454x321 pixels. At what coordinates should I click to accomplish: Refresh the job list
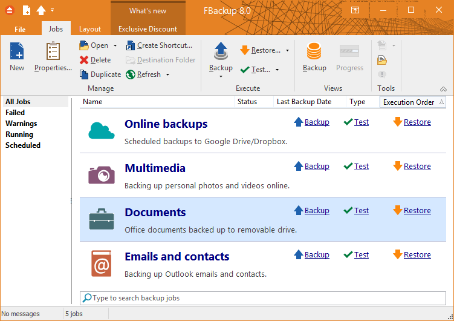coord(144,74)
